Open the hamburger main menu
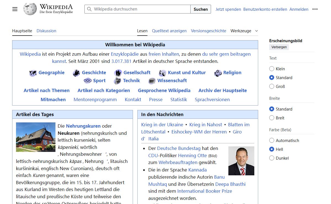This screenshot has height=204, width=331. 15,9
